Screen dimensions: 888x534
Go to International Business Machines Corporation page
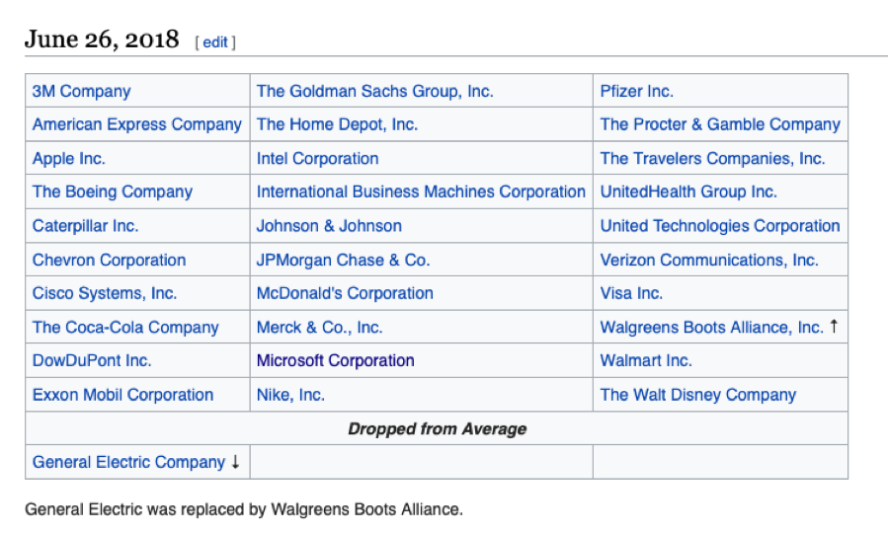pos(421,191)
